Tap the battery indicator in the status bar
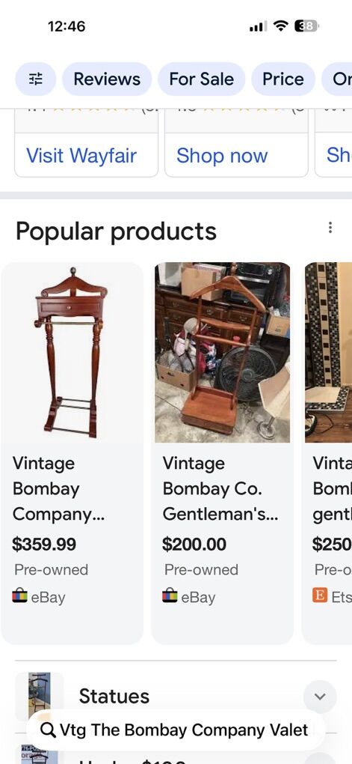This screenshot has width=352, height=764. tap(306, 25)
